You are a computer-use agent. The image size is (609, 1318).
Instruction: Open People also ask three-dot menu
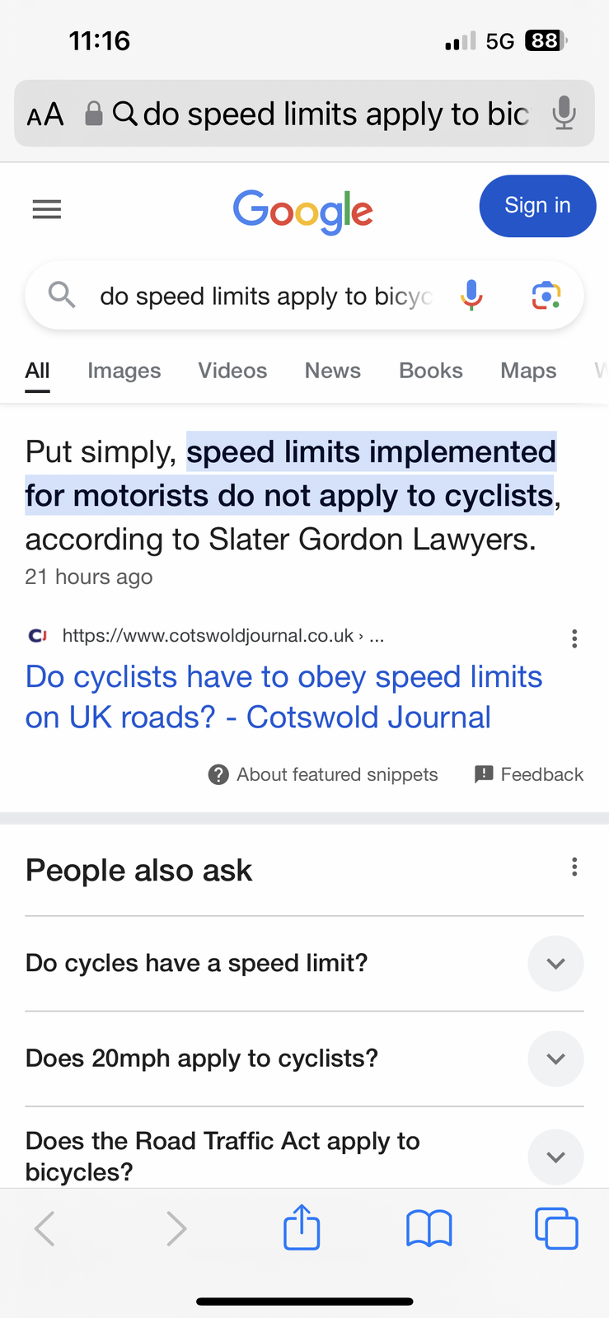pos(574,867)
